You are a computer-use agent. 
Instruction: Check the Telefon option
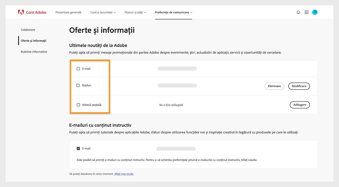tap(78, 85)
